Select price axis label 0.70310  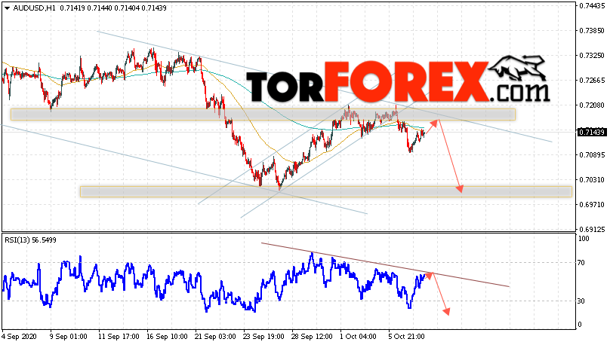point(592,180)
